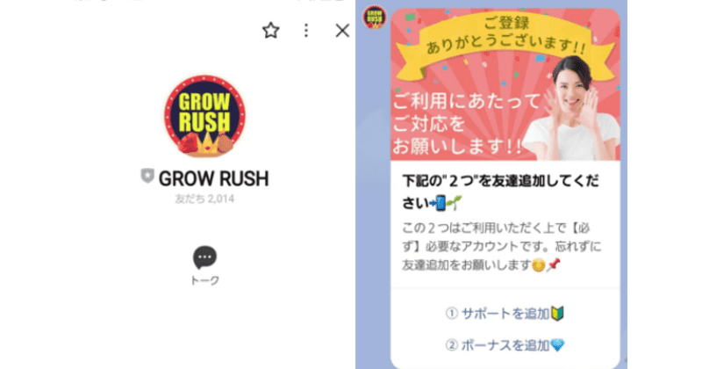Click the message body about 必要なアカウント
The width and height of the screenshot is (702, 369).
tap(501, 247)
